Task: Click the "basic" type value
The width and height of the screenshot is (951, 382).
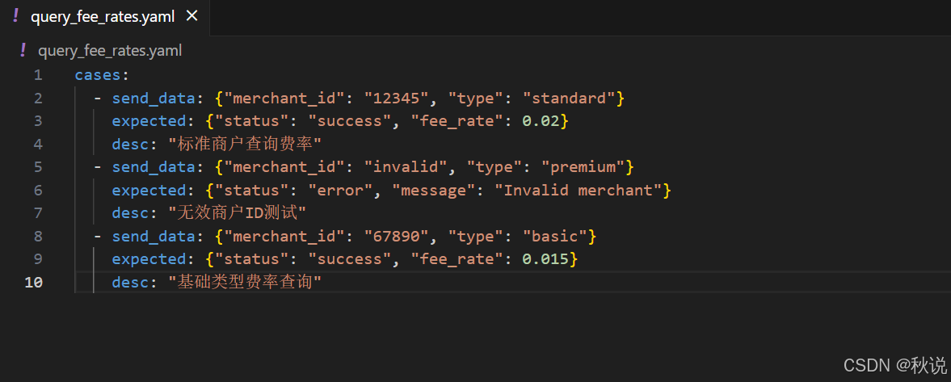Action: [555, 237]
